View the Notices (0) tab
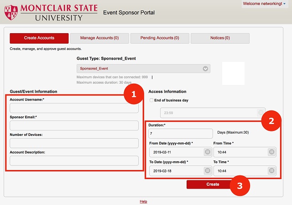Viewport: 292px width, 205px height. (220, 38)
